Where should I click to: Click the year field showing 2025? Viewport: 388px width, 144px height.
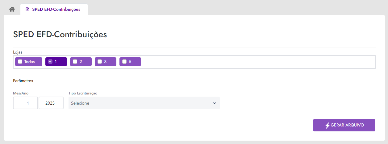click(x=51, y=103)
